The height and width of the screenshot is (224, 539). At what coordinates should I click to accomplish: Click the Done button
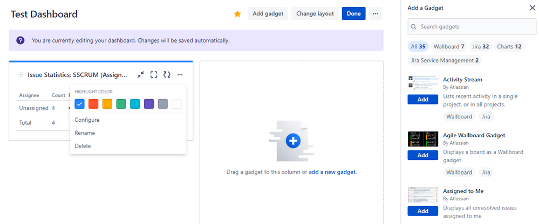354,13
